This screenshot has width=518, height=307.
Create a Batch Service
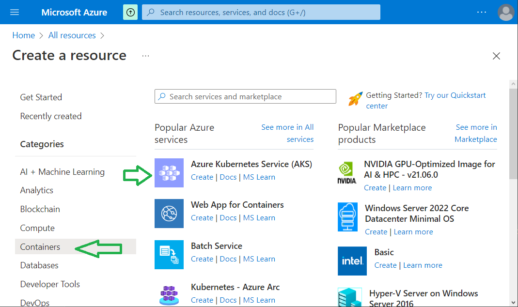click(x=202, y=259)
